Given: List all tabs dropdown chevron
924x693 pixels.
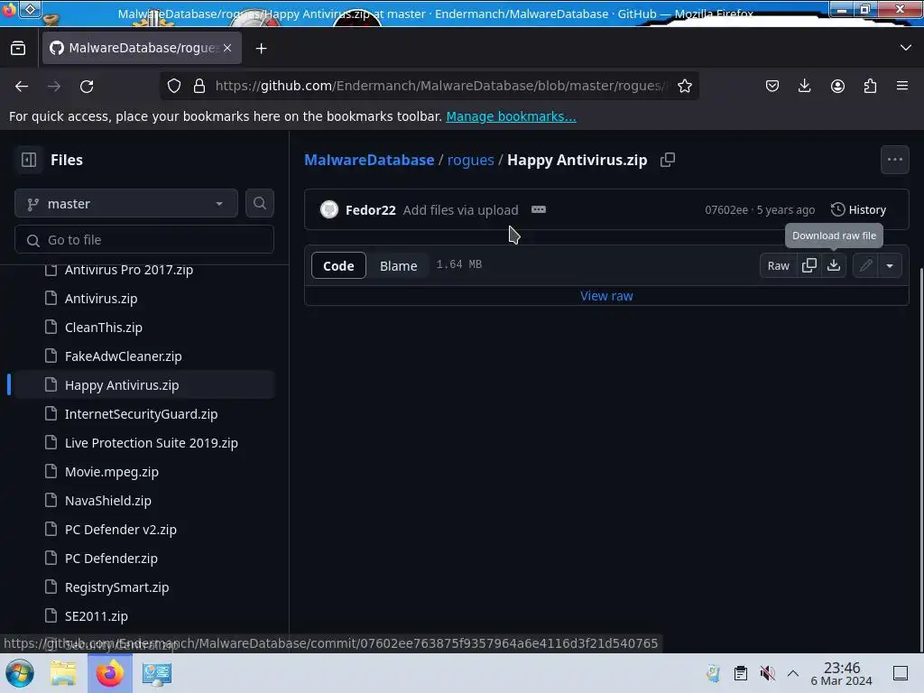Looking at the screenshot, I should click(906, 48).
